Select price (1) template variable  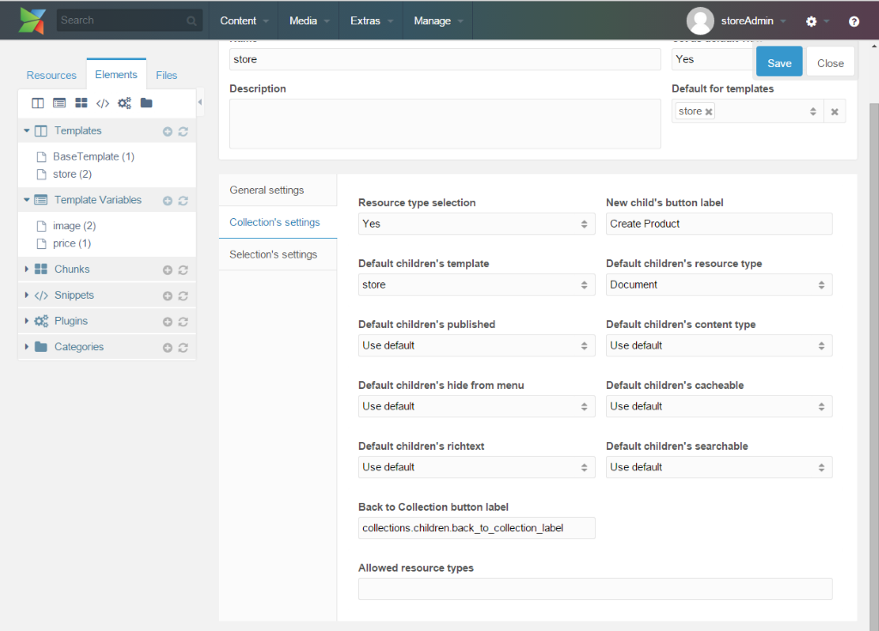[x=72, y=244]
